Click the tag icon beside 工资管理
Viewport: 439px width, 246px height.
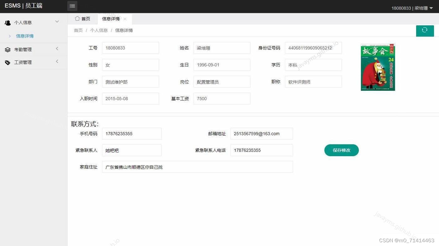[8, 62]
